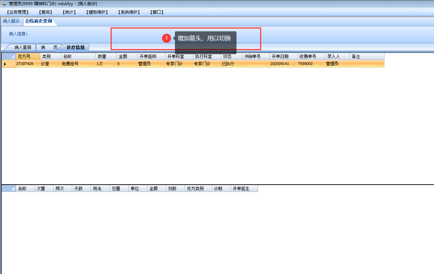Sort by the 开单日期 column header

coord(283,56)
